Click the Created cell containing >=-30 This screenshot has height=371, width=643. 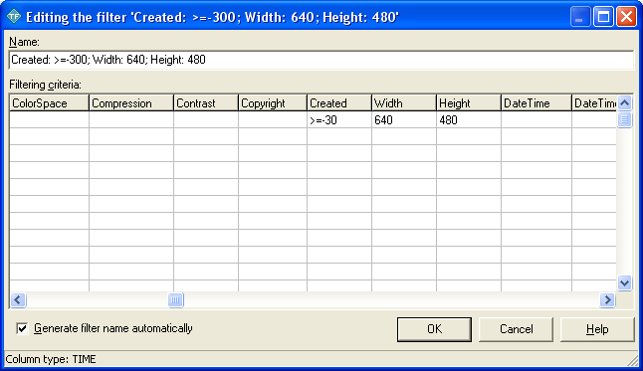pyautogui.click(x=339, y=119)
